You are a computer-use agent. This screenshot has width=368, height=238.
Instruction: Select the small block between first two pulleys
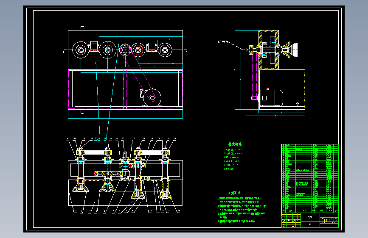pos(94,46)
